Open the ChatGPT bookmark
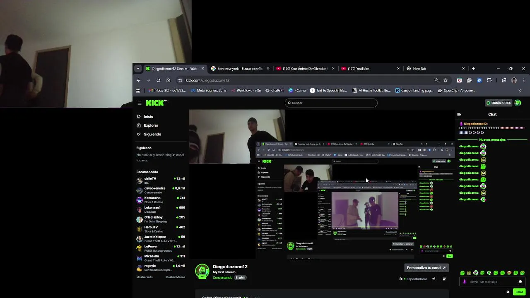 [x=275, y=91]
